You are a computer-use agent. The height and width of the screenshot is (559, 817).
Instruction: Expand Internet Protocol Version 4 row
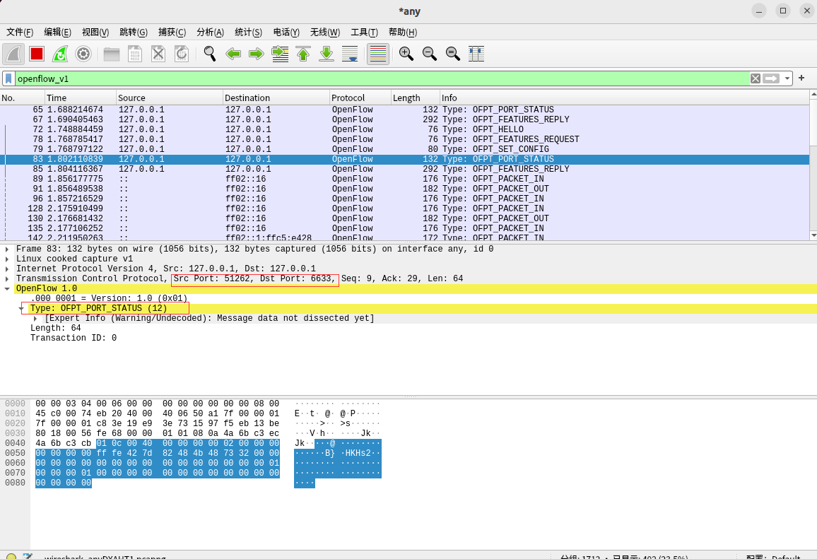tap(7, 269)
